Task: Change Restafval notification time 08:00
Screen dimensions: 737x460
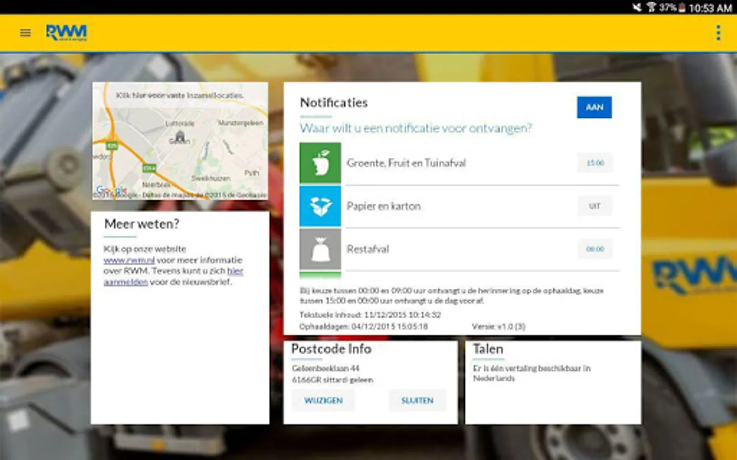Action: coord(595,249)
